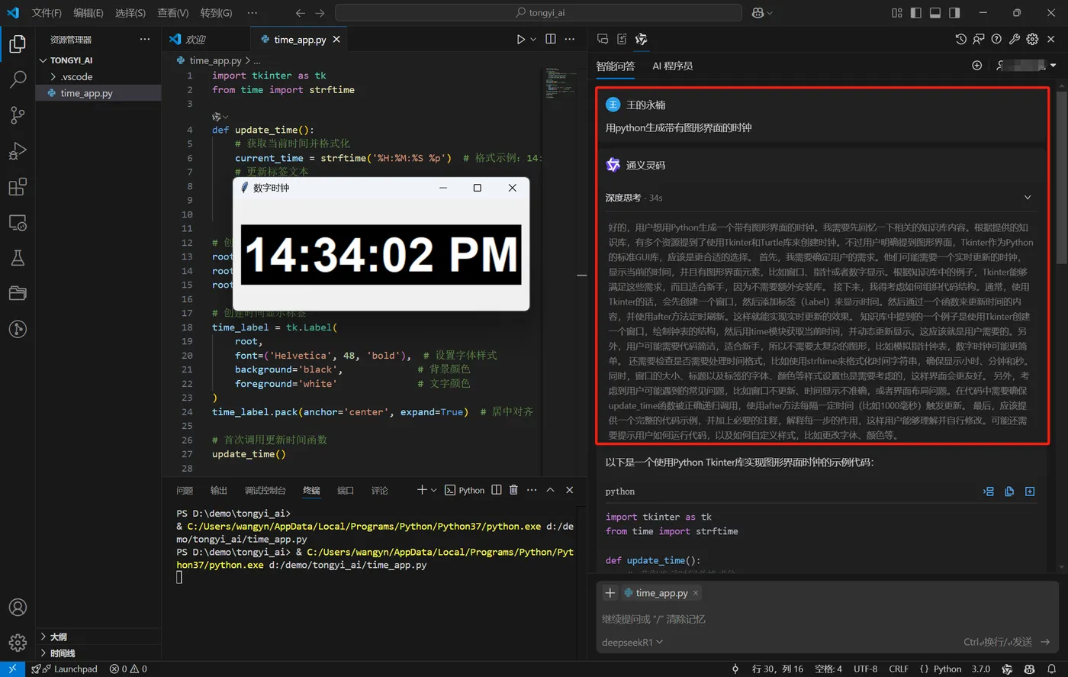Toggle the bottom panel layout button
Image resolution: width=1068 pixels, height=677 pixels.
pos(935,13)
